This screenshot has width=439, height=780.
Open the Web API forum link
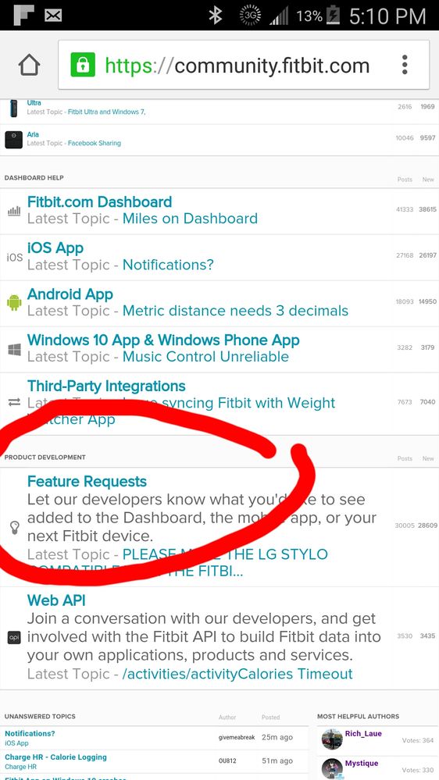click(56, 600)
